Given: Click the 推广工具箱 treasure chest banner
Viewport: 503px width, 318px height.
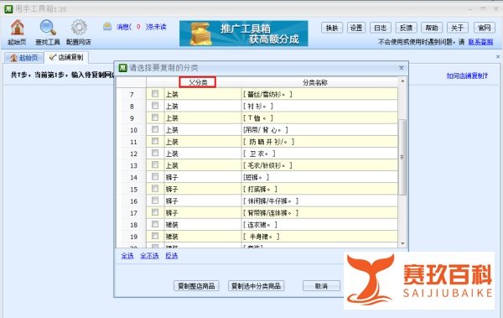Looking at the screenshot, I should tap(243, 34).
